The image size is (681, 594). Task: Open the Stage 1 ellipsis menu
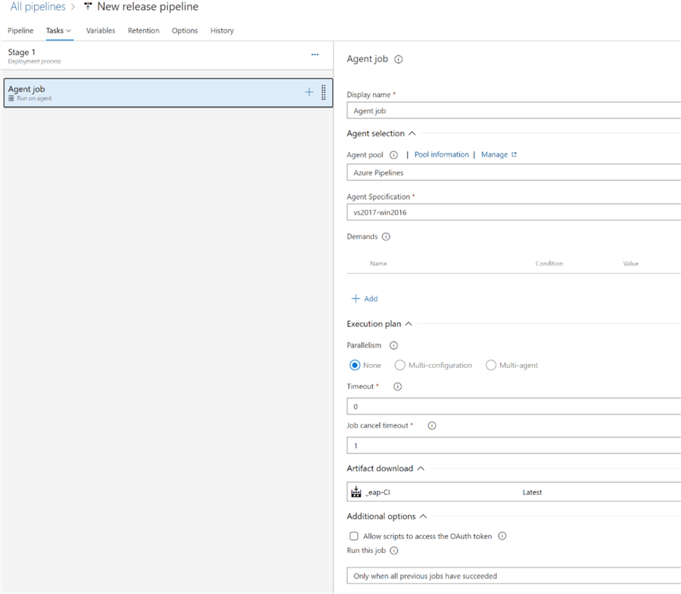315,54
